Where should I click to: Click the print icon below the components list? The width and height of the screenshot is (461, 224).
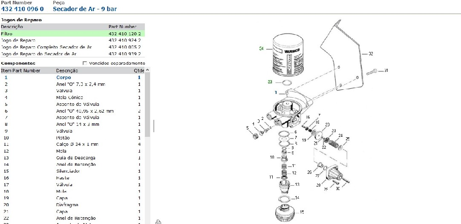click(x=158, y=221)
